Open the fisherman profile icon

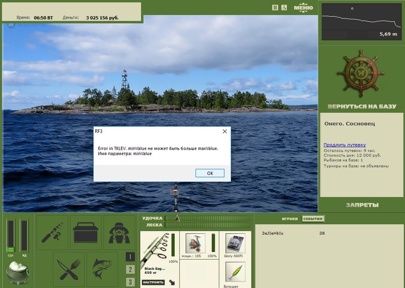click(119, 232)
